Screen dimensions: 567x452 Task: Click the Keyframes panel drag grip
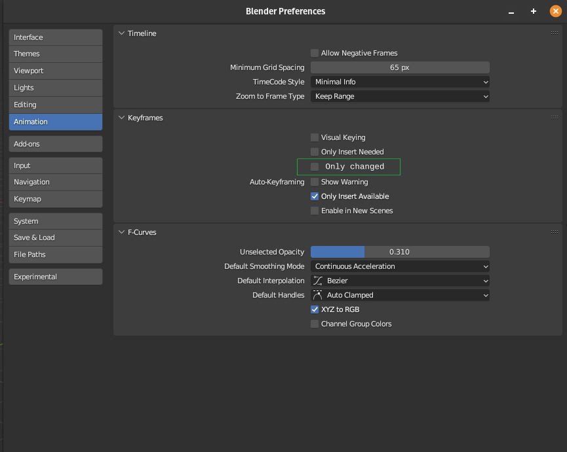coord(555,118)
